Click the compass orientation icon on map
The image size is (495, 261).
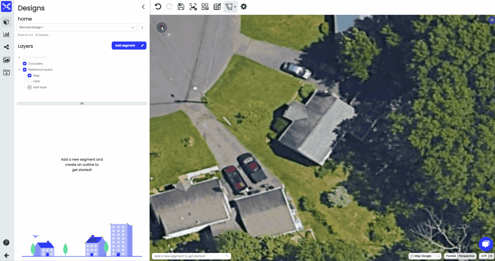pyautogui.click(x=162, y=28)
